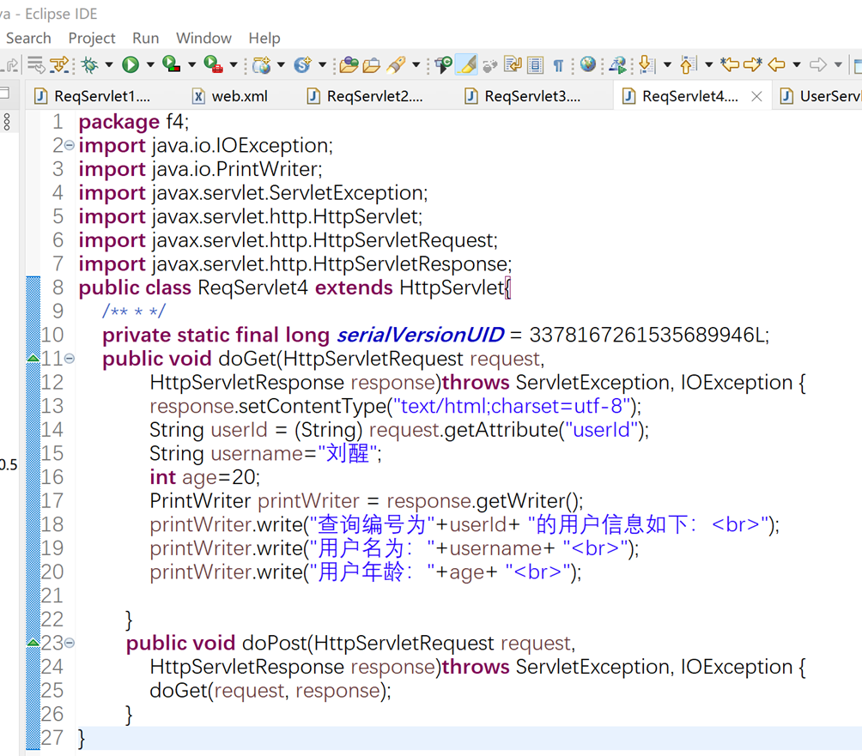Switch to the ReqServlet2 editor tab
This screenshot has height=756, width=862.
375,96
